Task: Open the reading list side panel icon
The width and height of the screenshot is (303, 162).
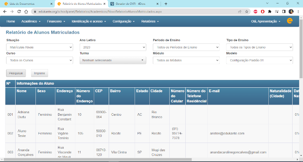Action: (x=284, y=12)
